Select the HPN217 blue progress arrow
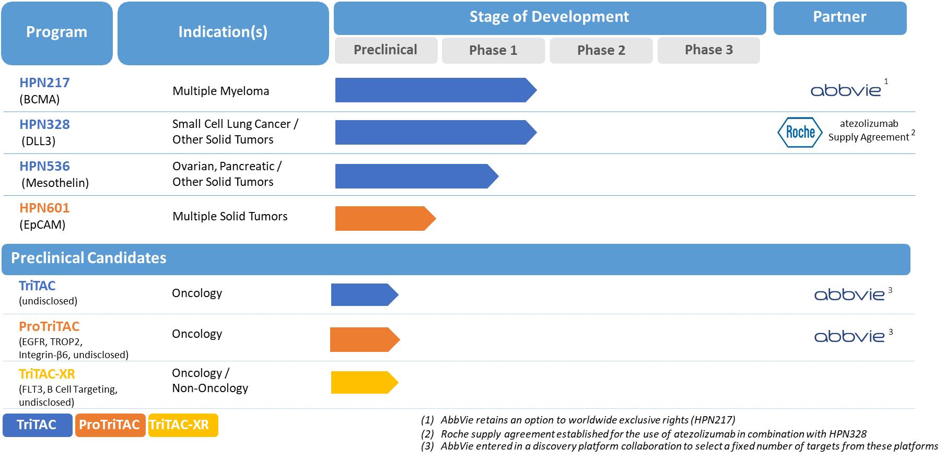Viewport: 946px width, 460px height. click(435, 90)
